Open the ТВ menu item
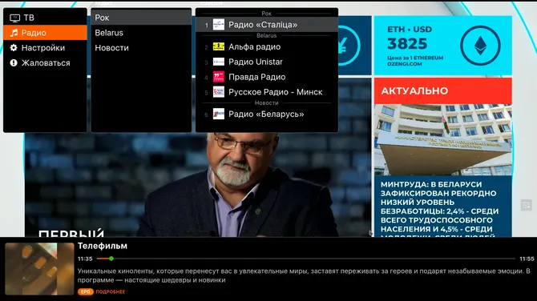Viewport: 537px width, 301px height. tap(45, 18)
